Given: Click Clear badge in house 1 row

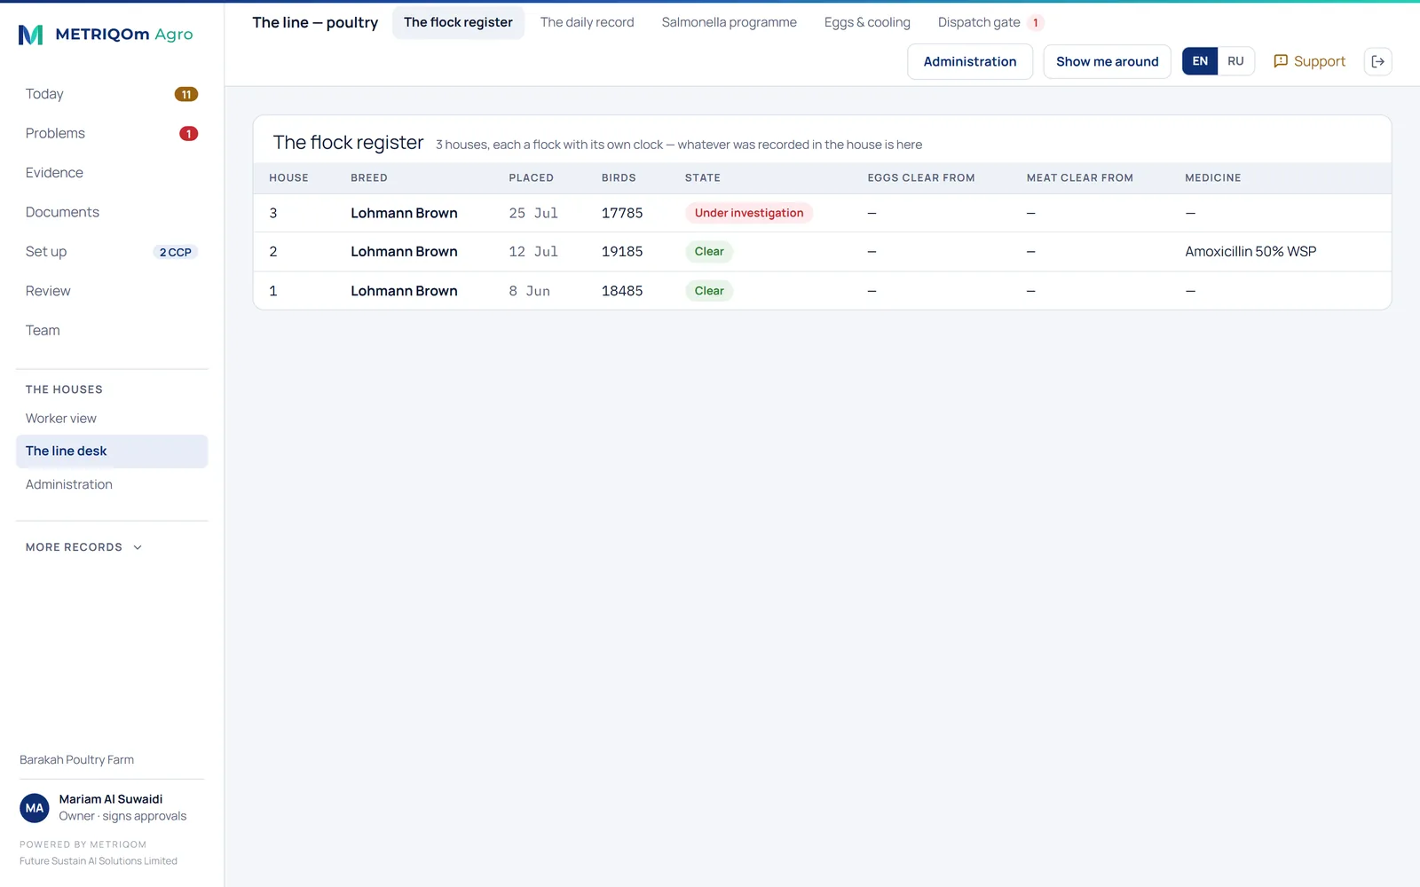Looking at the screenshot, I should pos(709,291).
